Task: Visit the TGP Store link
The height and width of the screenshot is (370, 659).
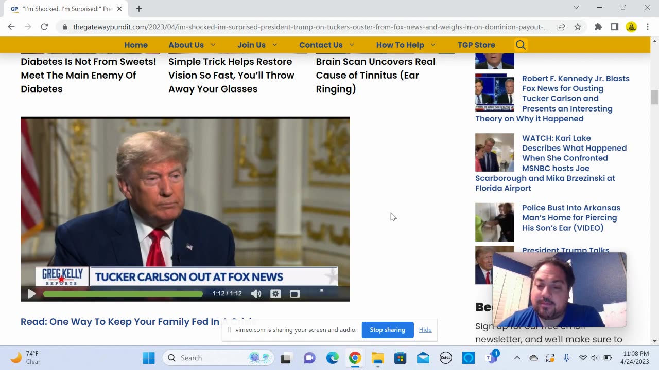Action: pos(476,45)
